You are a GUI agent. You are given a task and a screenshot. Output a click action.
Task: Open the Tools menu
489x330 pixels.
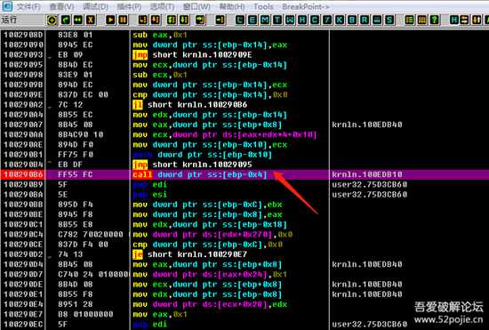point(263,6)
